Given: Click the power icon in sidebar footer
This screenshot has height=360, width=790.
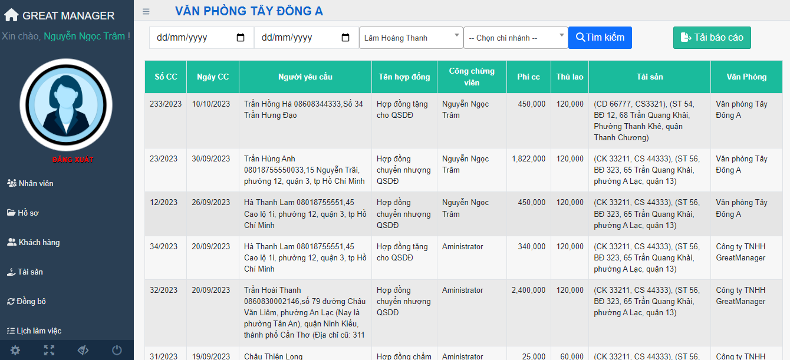Looking at the screenshot, I should tap(117, 350).
